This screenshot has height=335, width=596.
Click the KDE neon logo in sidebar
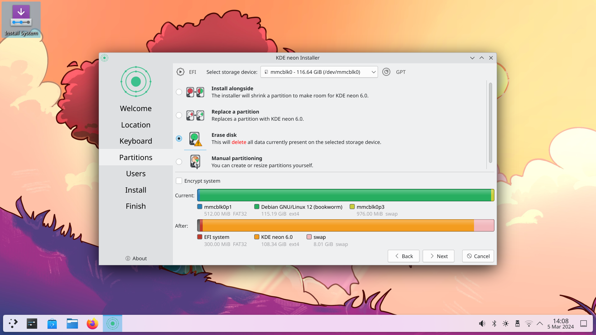(136, 82)
